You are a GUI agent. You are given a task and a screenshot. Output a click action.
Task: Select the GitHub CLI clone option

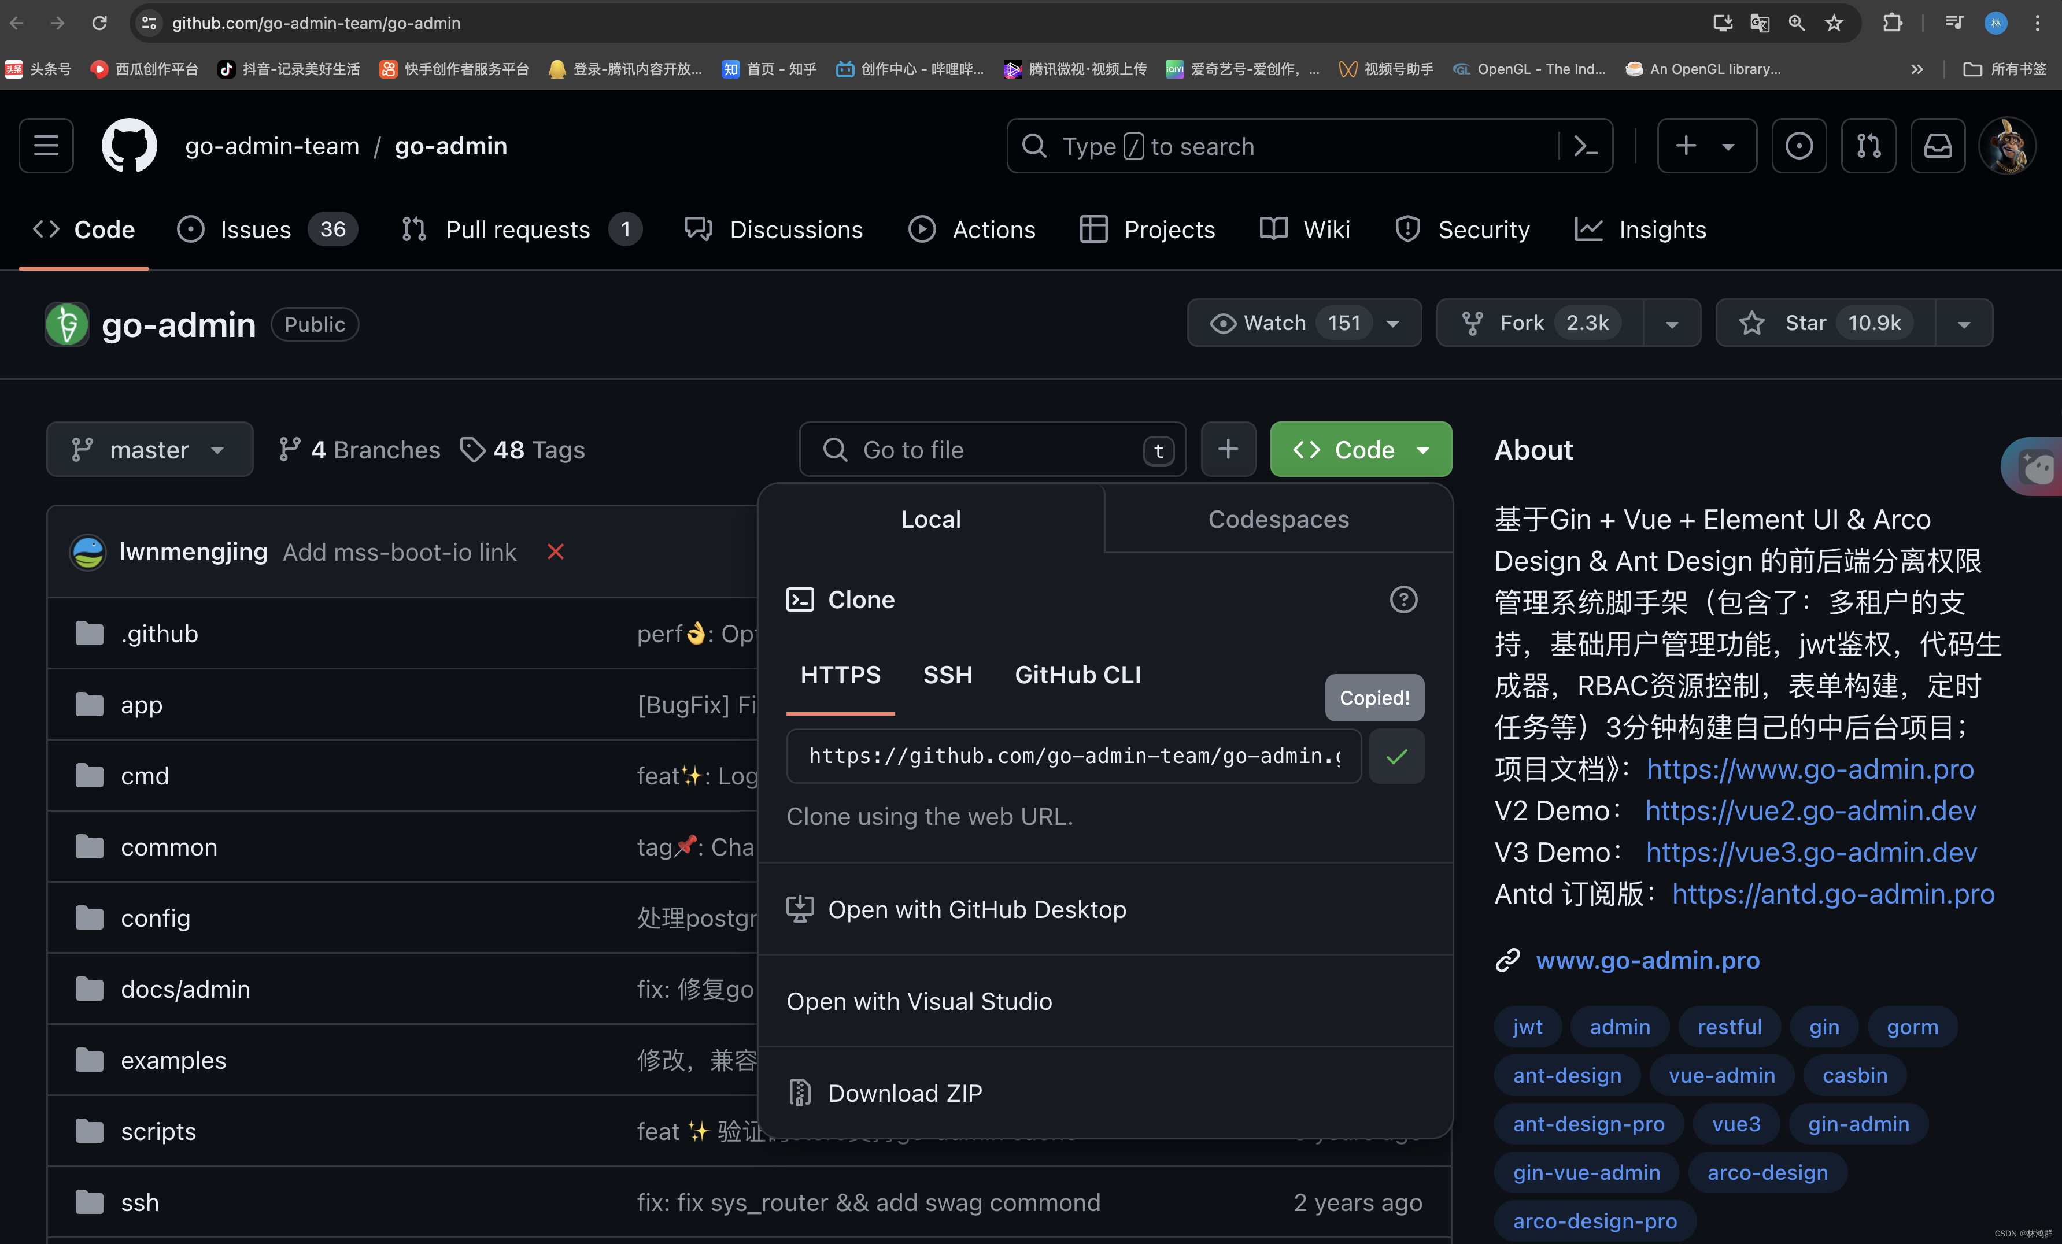[1078, 674]
